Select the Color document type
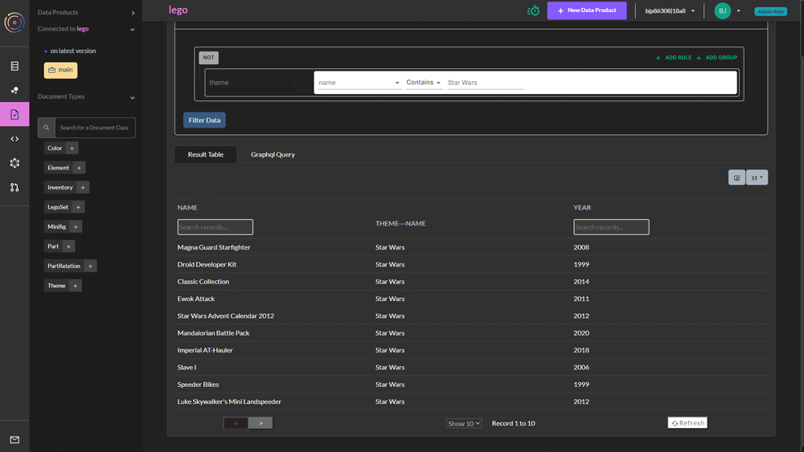This screenshot has height=452, width=804. tap(55, 148)
